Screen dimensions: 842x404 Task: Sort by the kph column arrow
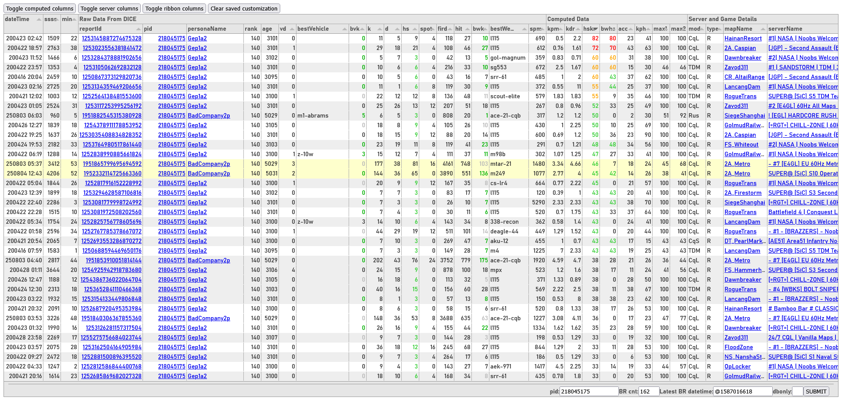649,29
